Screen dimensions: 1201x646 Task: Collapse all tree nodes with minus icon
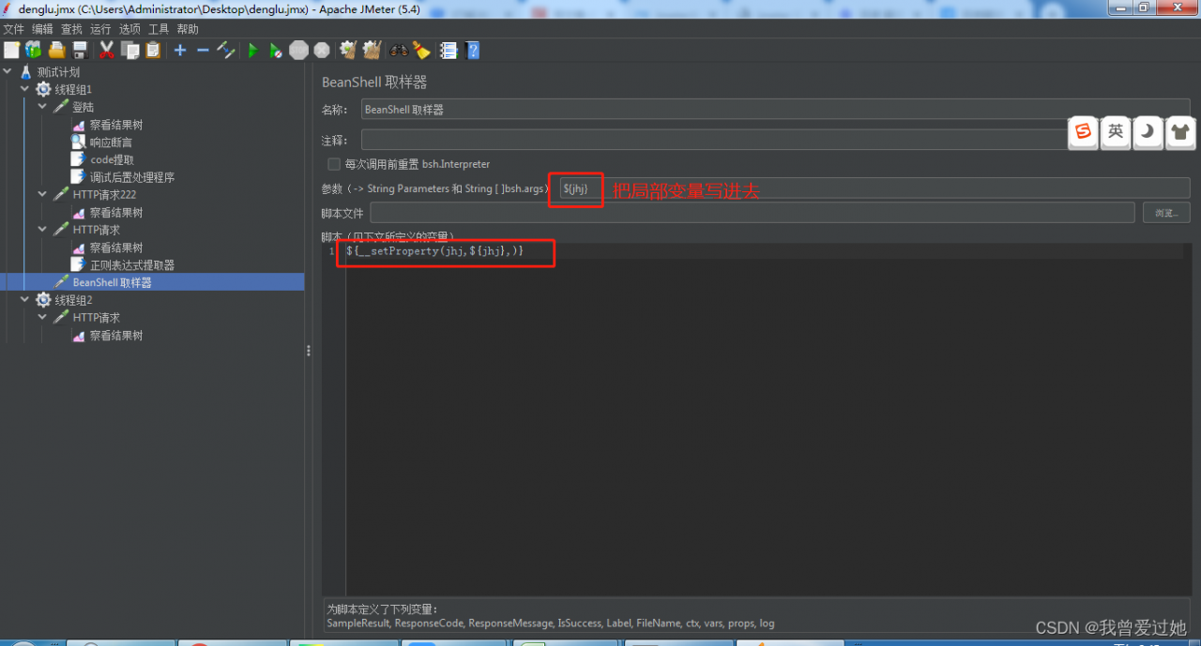click(x=203, y=50)
